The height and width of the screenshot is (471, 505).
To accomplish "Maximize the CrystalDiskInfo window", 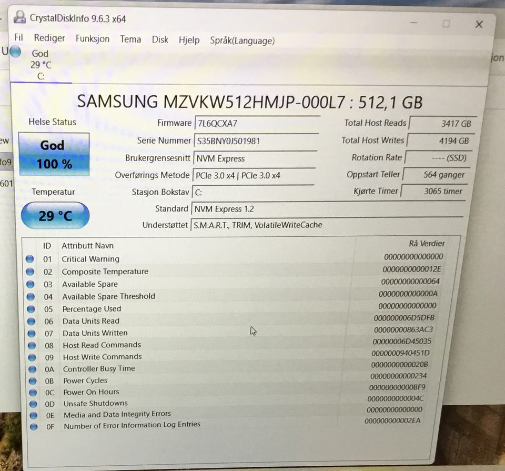I will [x=446, y=24].
